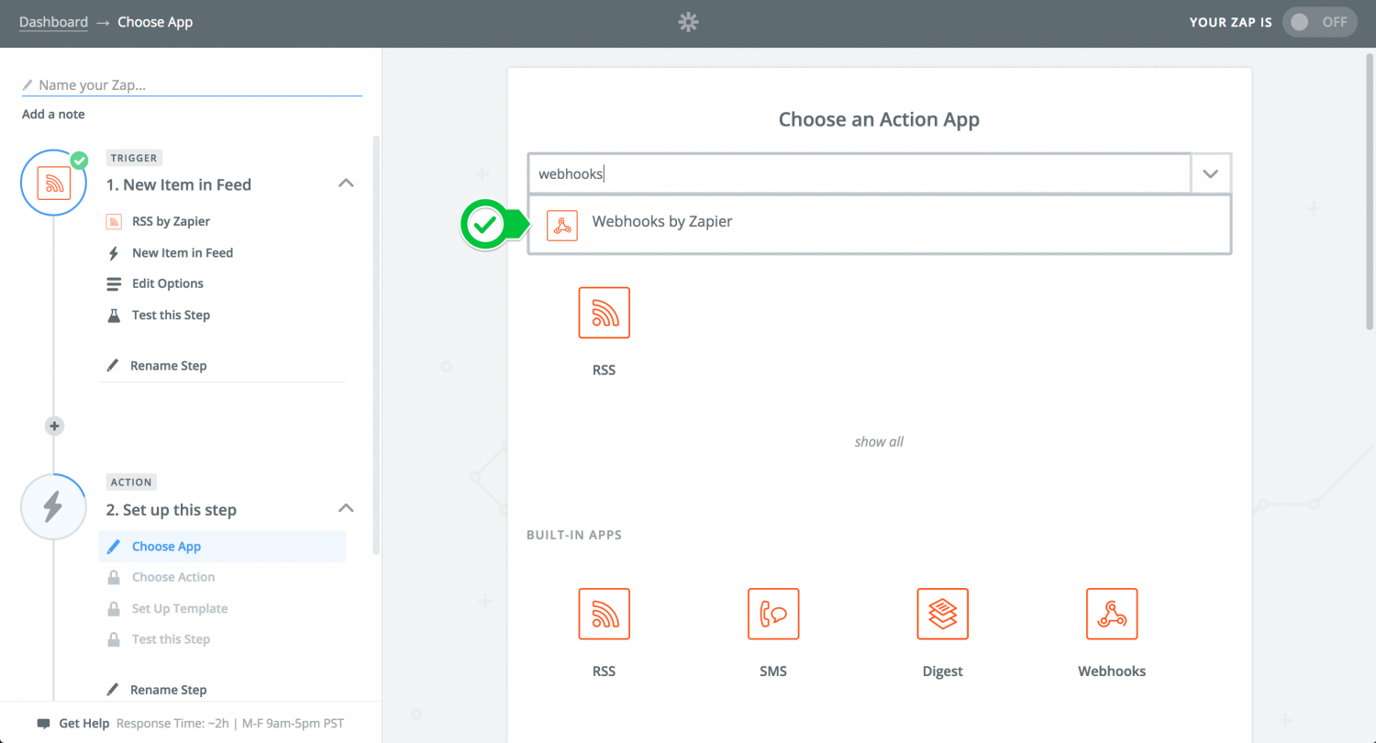Open Edit Options in trigger step
1376x743 pixels.
pos(168,283)
